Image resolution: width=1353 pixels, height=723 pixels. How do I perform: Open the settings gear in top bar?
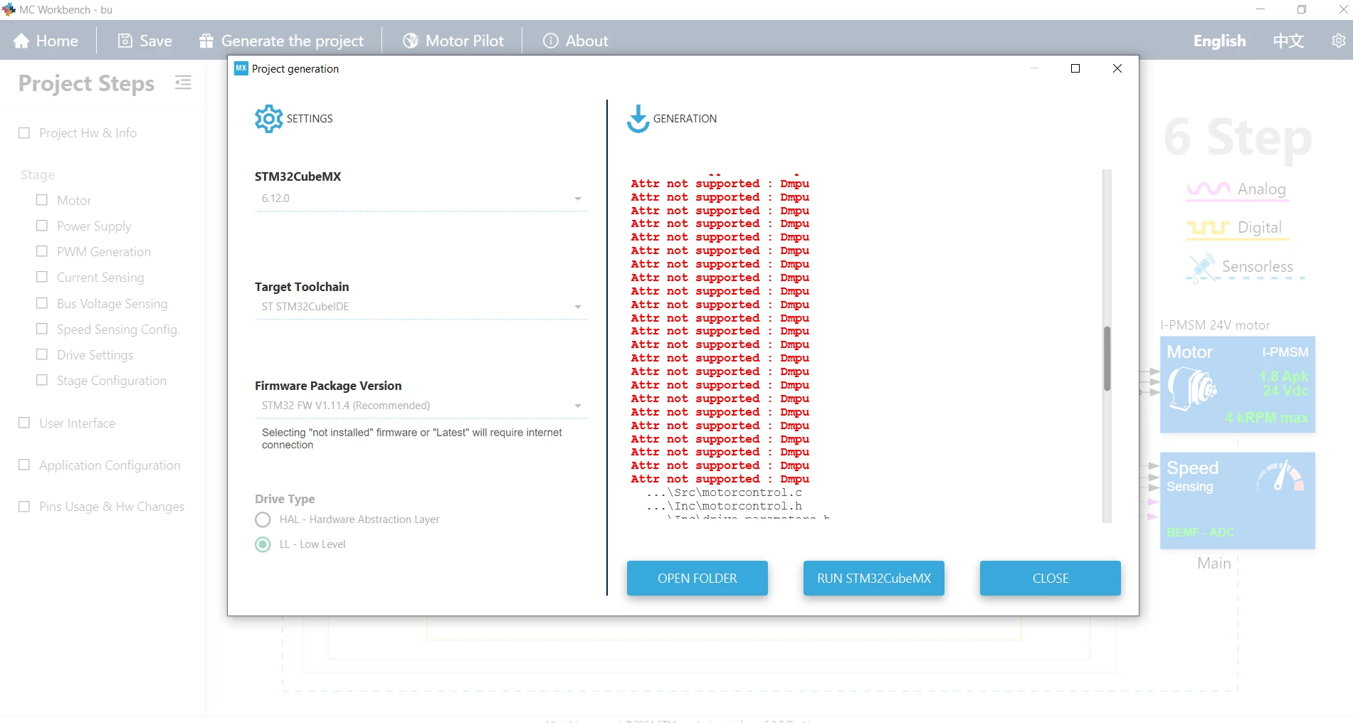1339,41
